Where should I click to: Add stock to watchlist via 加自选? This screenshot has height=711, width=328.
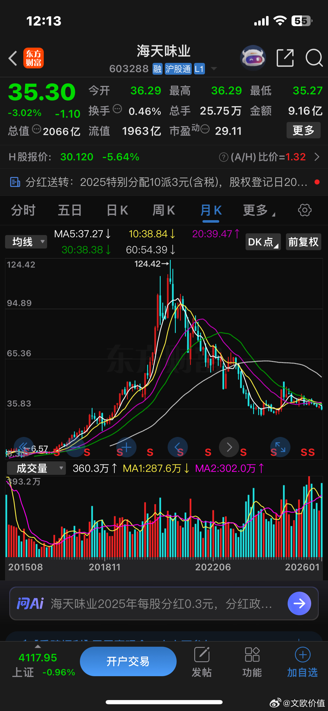pyautogui.click(x=302, y=662)
